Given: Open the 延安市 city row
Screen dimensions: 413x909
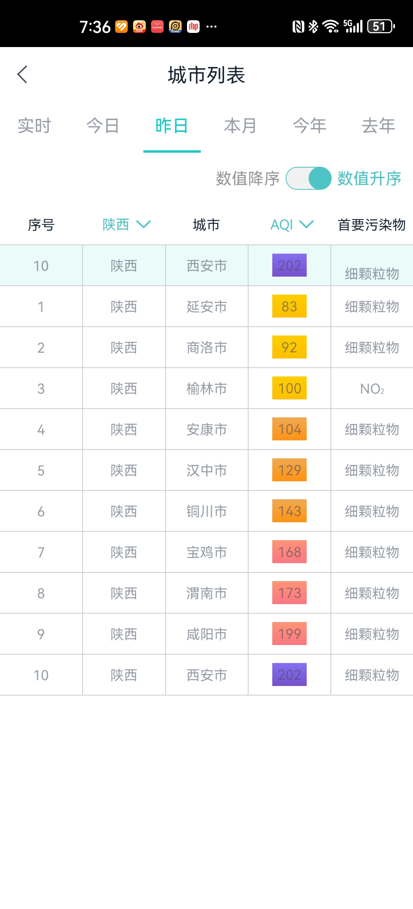Looking at the screenshot, I should coord(206,306).
